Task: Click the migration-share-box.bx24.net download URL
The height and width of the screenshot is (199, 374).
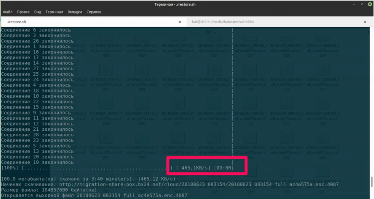Action: click(x=199, y=184)
